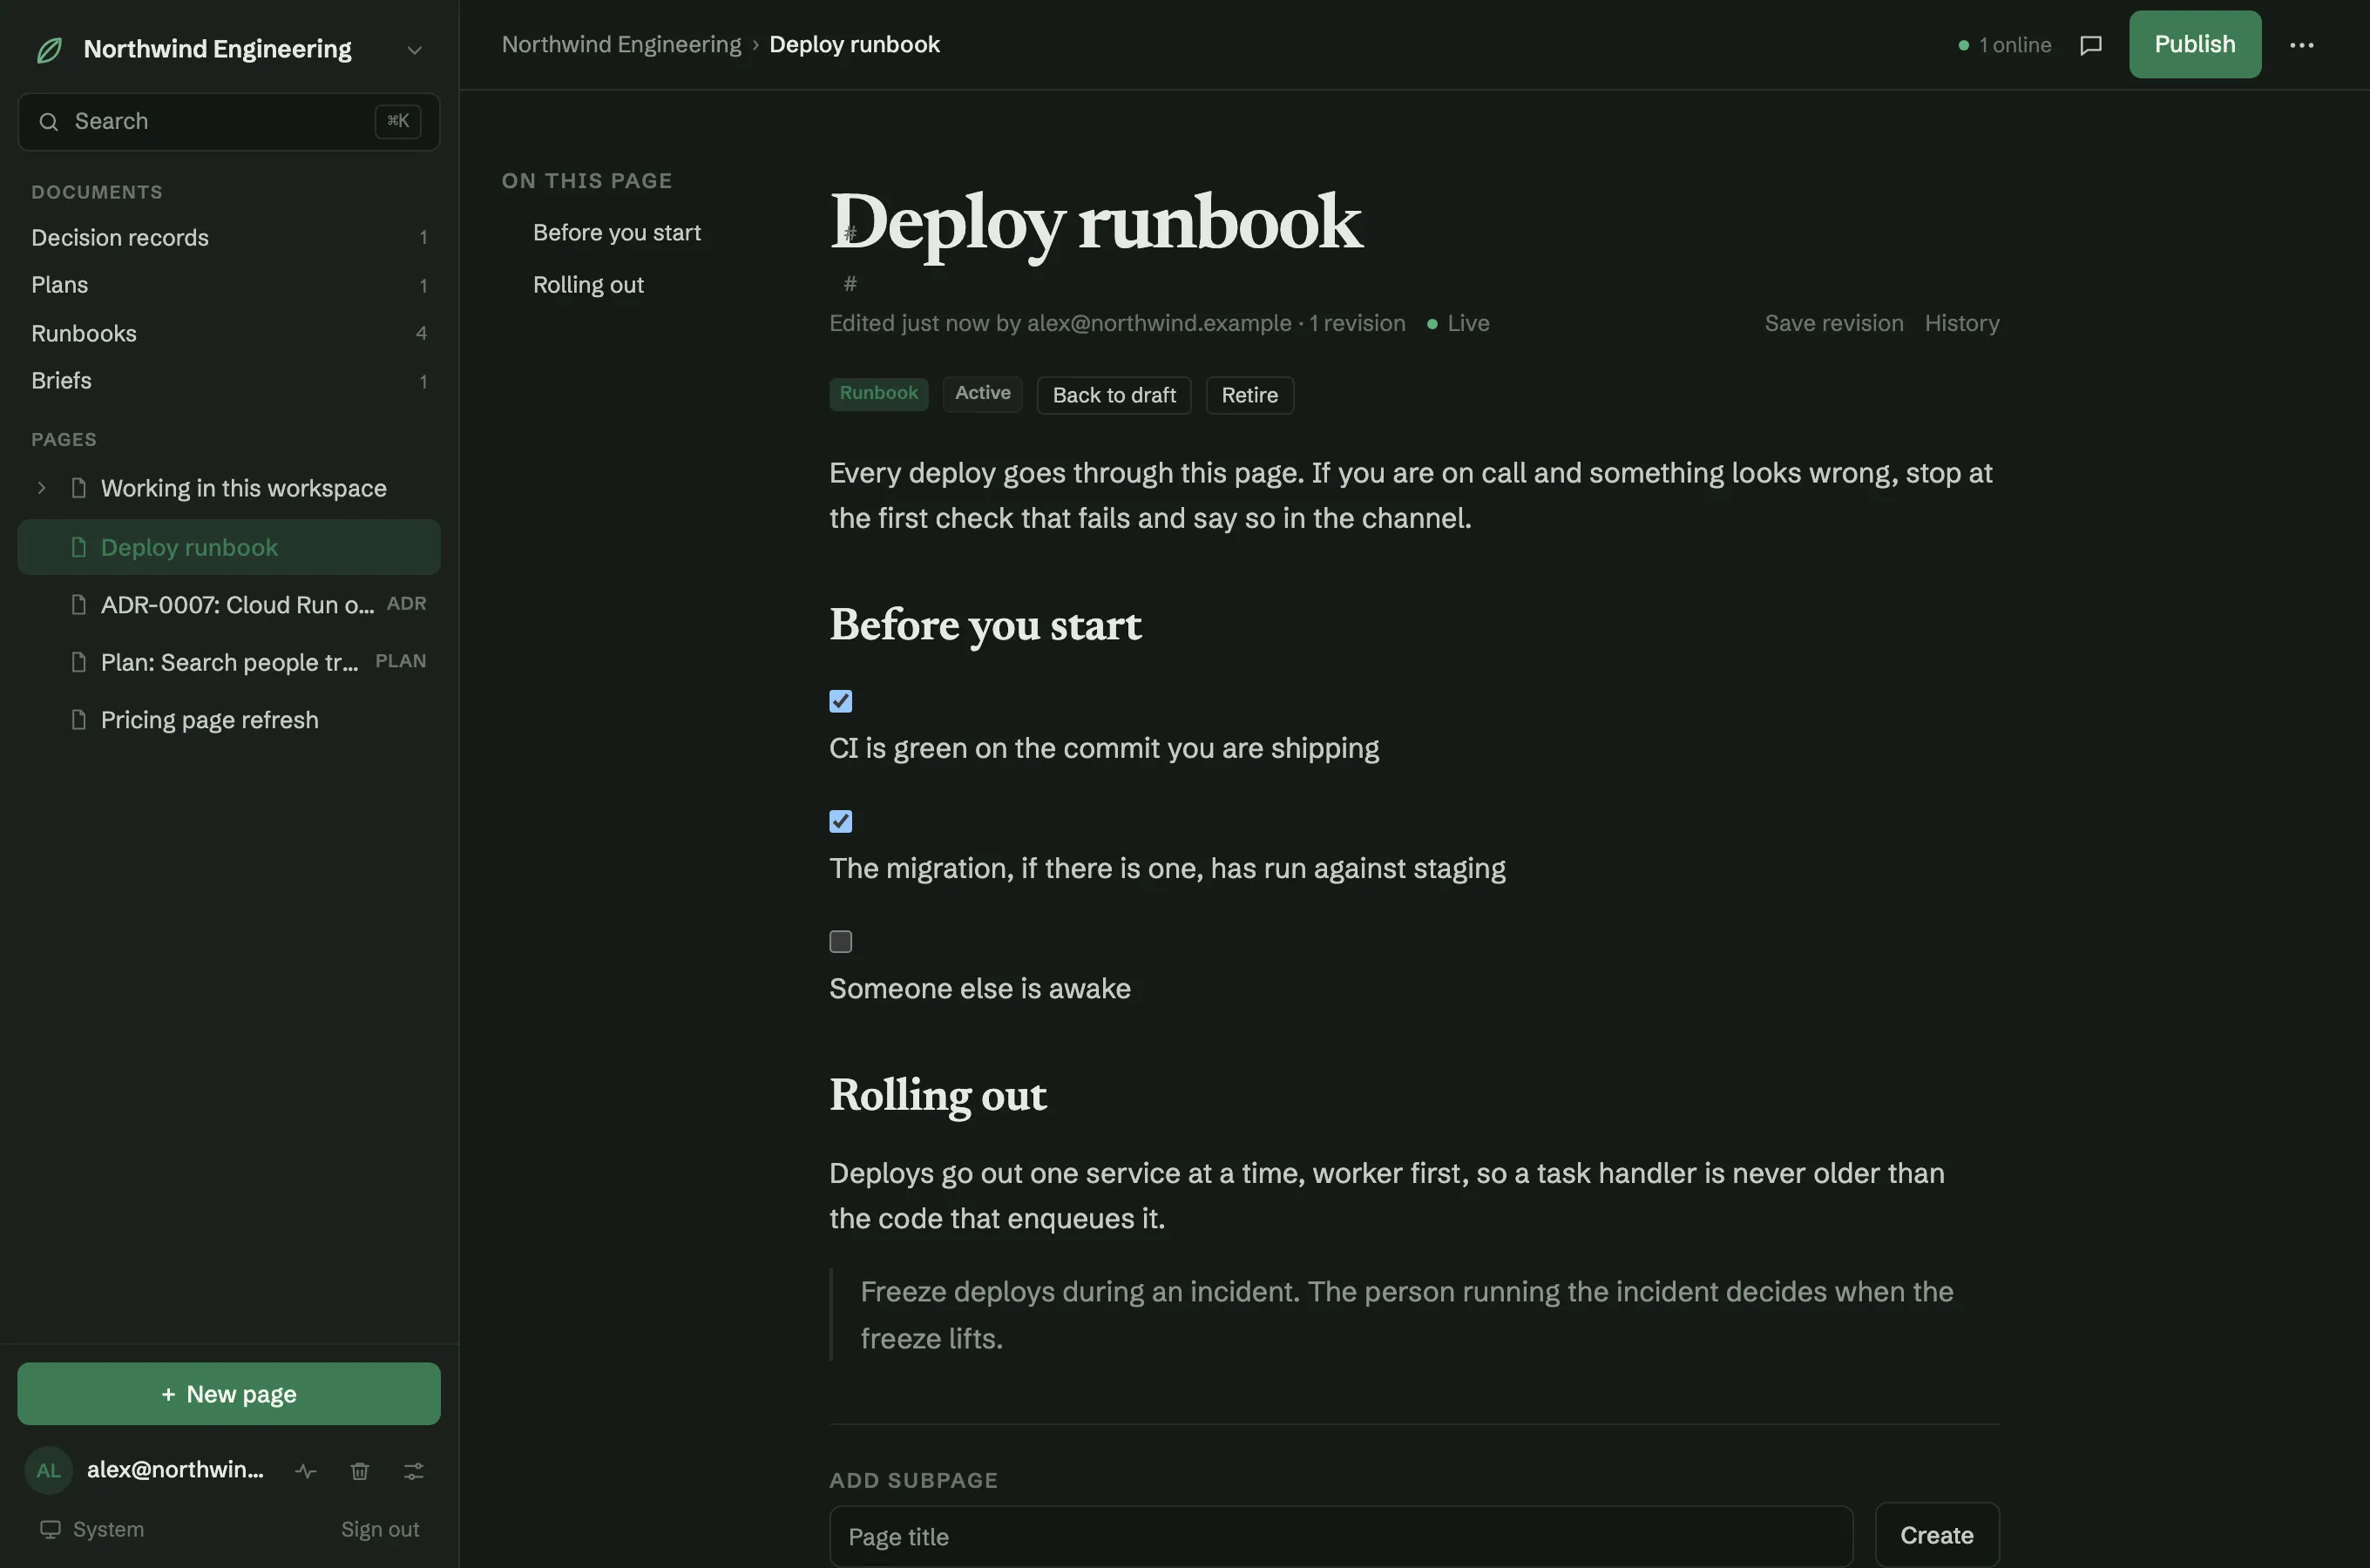The image size is (2370, 1568).
Task: Click the page icon beside Plan: Search people
Action: pyautogui.click(x=78, y=662)
